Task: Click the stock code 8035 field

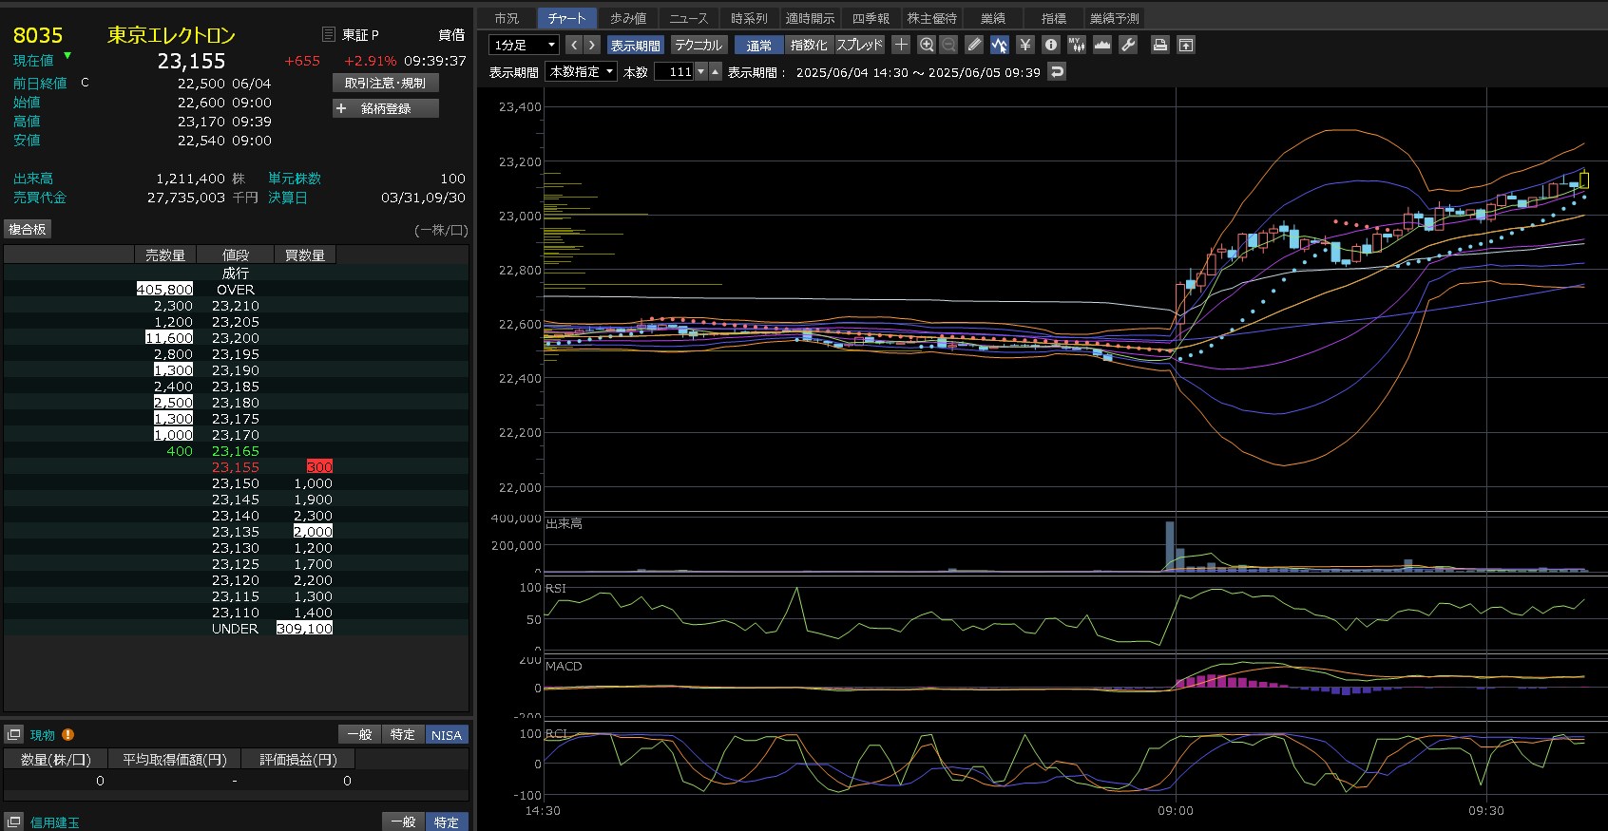Action: point(38,35)
